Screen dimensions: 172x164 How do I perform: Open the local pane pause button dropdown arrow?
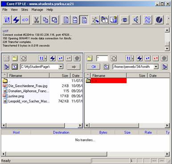[x=45, y=58]
